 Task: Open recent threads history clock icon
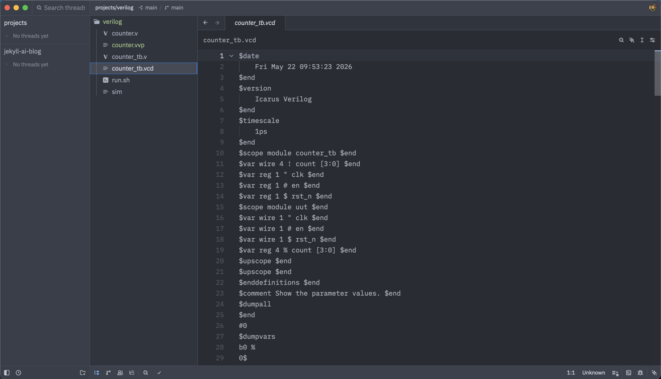click(x=18, y=373)
